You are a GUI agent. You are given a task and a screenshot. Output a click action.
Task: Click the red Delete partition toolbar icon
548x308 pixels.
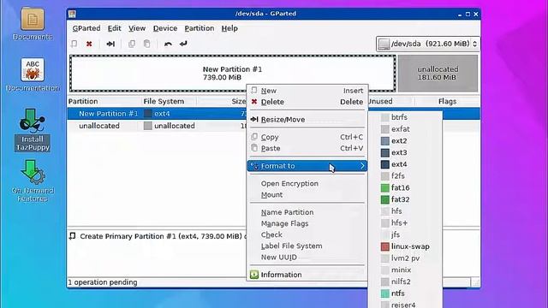89,44
